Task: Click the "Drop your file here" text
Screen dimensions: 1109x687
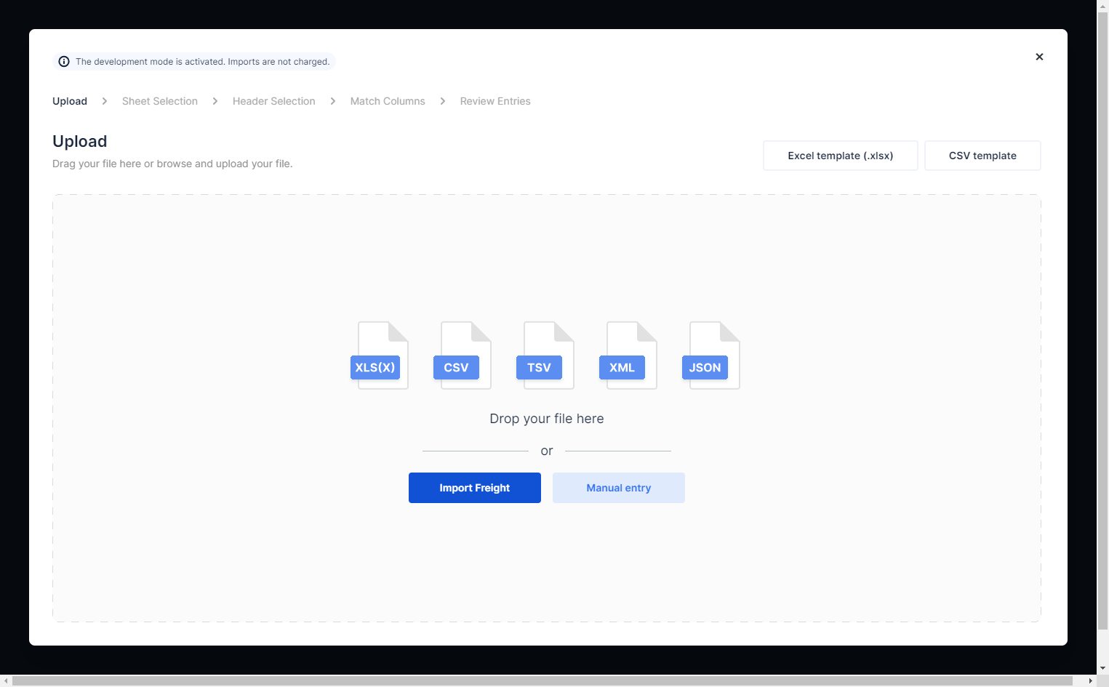Action: pos(547,419)
